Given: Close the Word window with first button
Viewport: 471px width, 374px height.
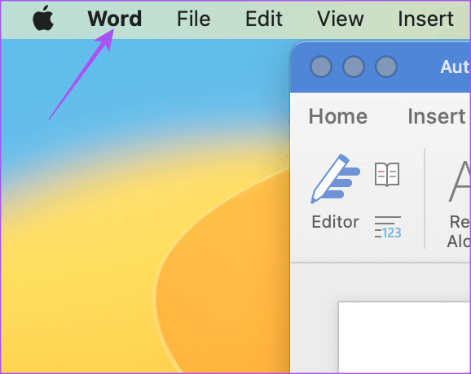Looking at the screenshot, I should pyautogui.click(x=321, y=67).
